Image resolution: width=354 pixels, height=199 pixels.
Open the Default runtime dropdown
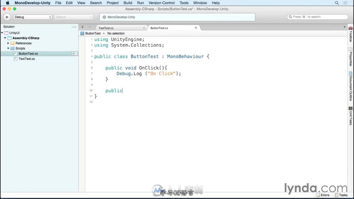[74, 17]
